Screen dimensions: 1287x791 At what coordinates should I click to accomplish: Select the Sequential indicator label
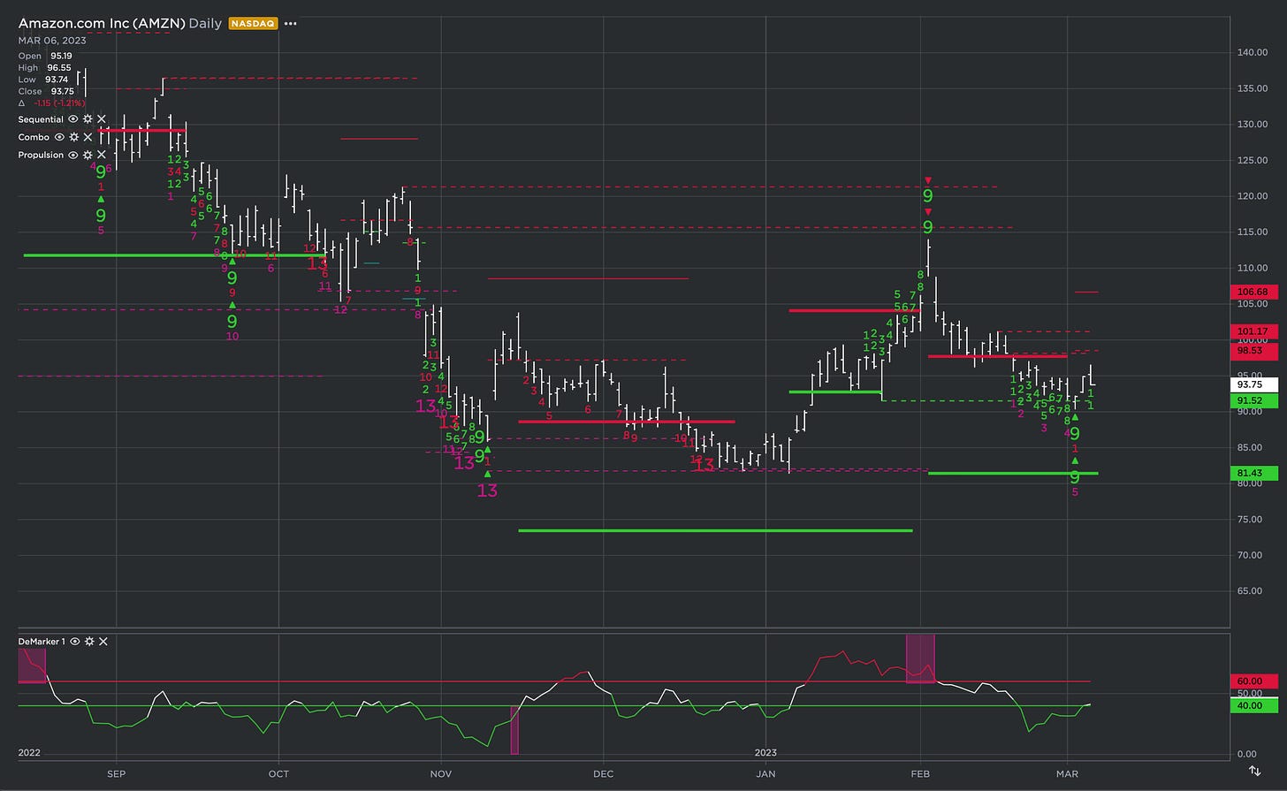(41, 119)
